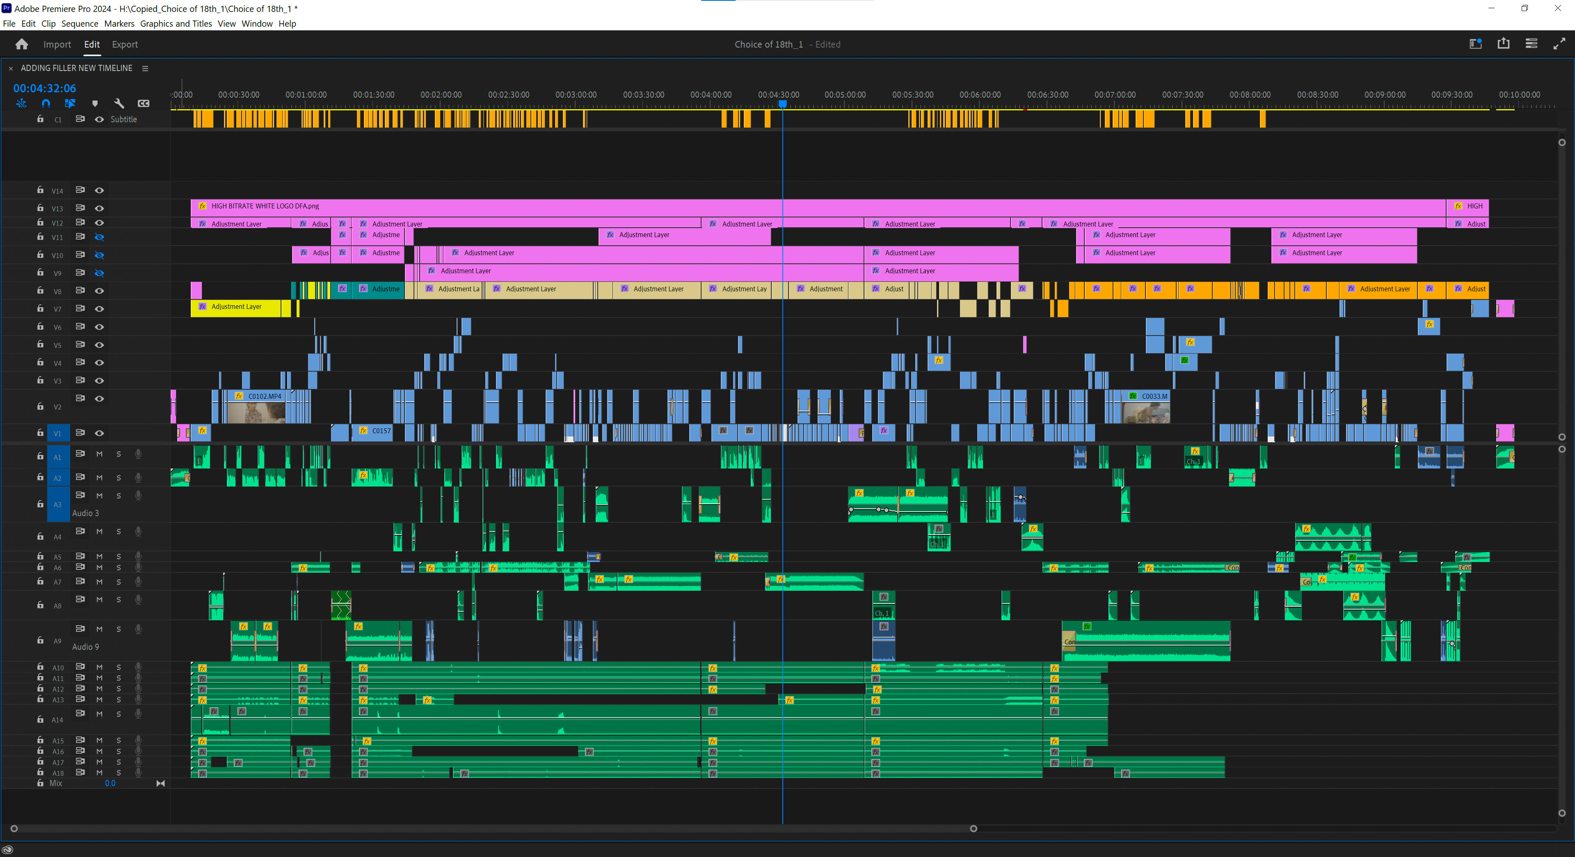This screenshot has height=857, width=1575.
Task: Click the video tracks vertical zoom top handle
Action: tap(1561, 142)
